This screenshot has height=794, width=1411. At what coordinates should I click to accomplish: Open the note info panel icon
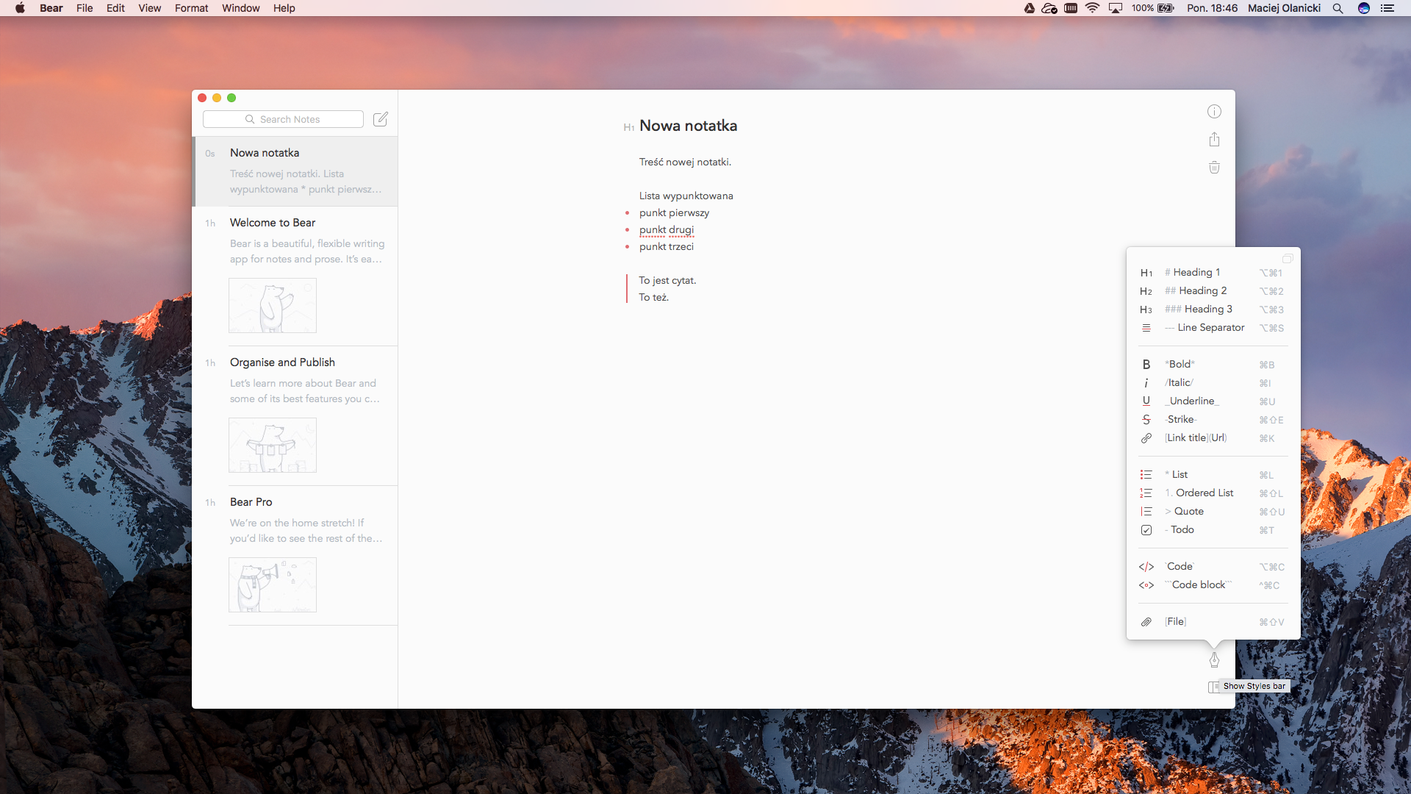pyautogui.click(x=1214, y=112)
